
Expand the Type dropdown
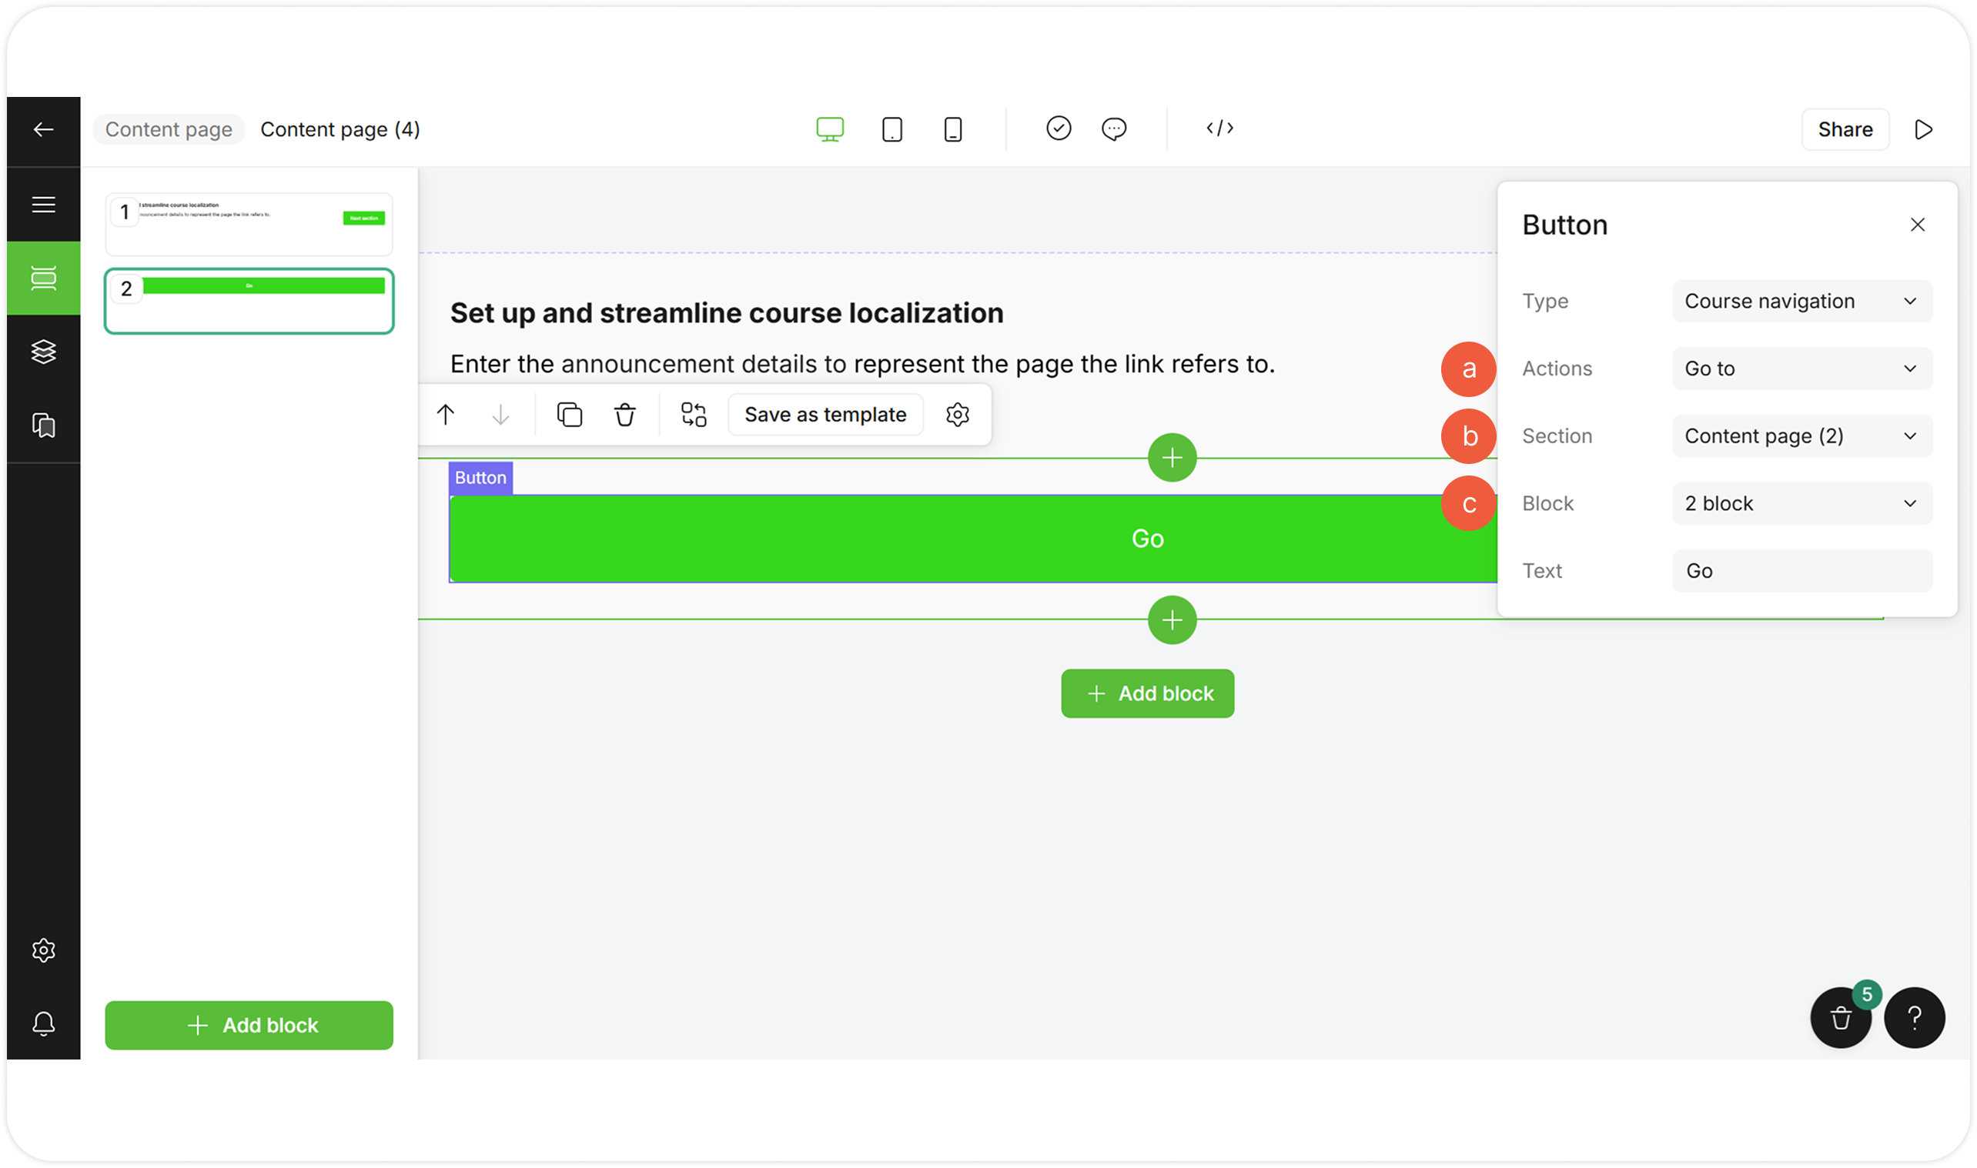(1801, 302)
